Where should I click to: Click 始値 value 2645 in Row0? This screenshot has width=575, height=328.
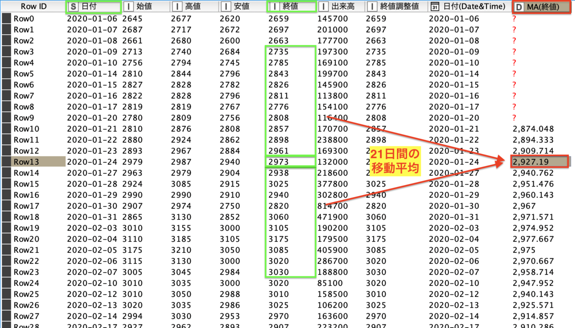tap(132, 19)
